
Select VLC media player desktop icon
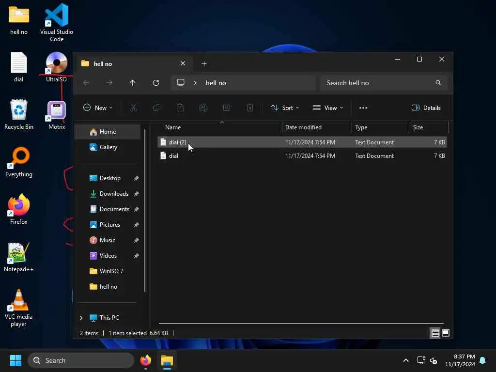[19, 308]
